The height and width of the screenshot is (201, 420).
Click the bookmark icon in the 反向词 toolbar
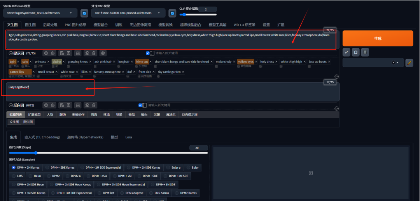[68, 105]
